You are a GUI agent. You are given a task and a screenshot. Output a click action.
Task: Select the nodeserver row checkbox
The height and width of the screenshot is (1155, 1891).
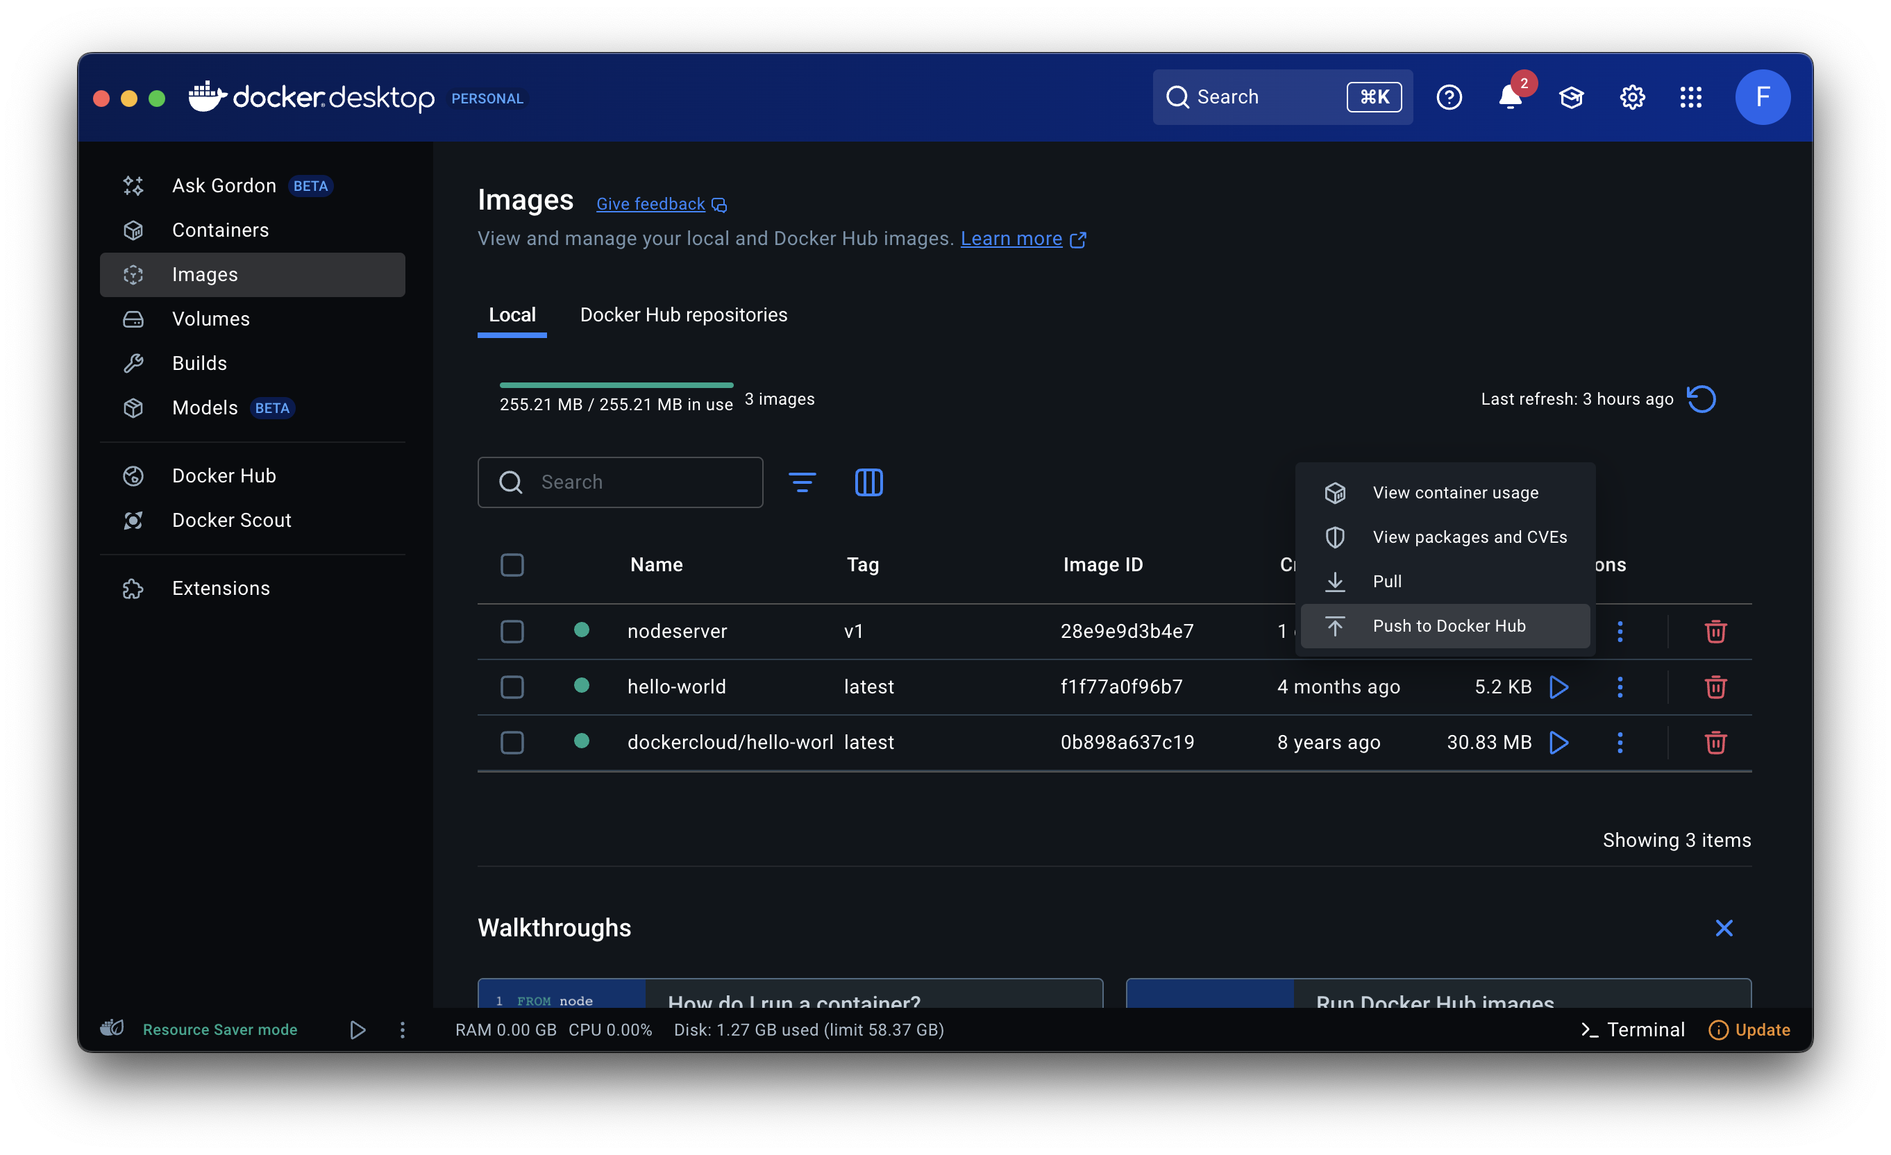(x=512, y=632)
